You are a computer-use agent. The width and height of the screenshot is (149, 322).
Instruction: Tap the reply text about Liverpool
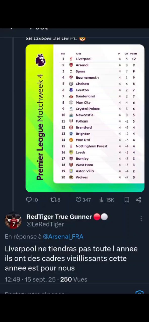coord(71,258)
